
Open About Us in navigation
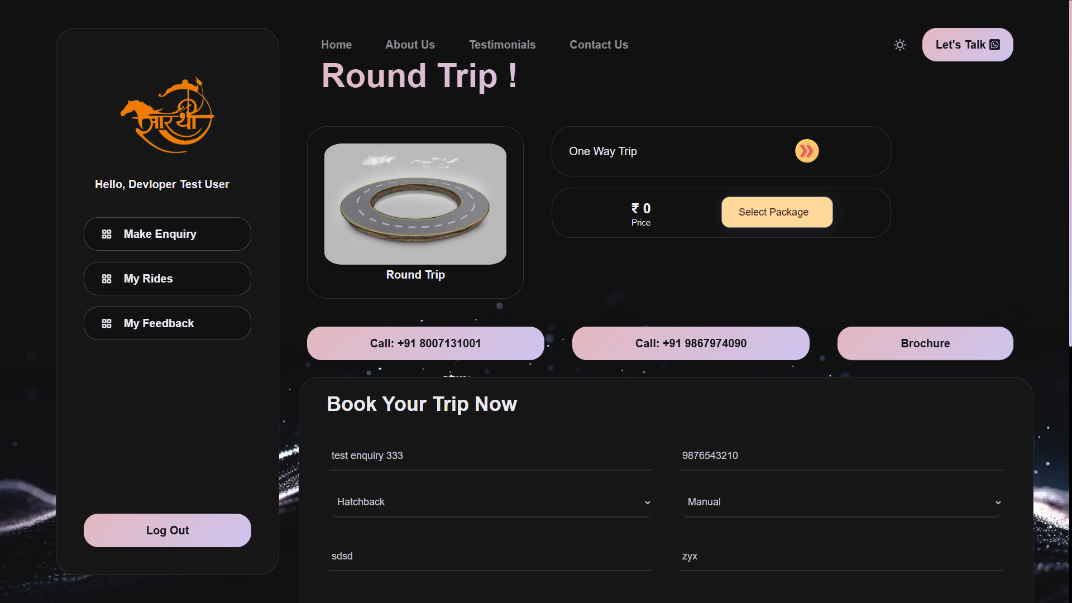(410, 45)
